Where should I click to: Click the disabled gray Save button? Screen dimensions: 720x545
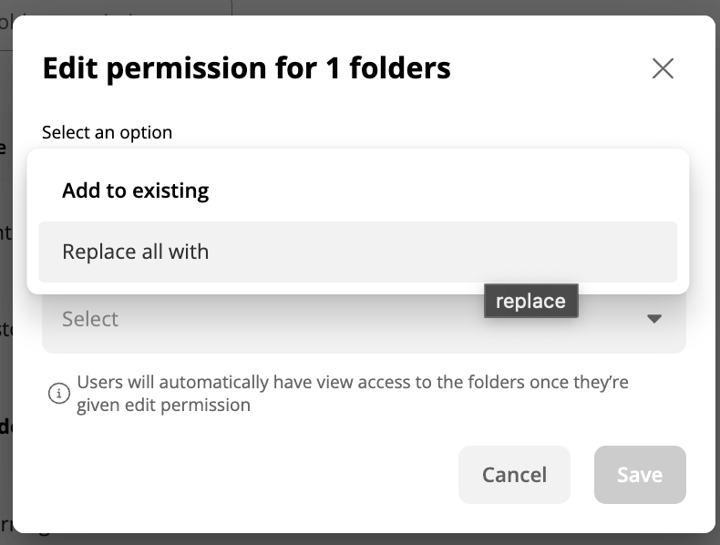(640, 474)
